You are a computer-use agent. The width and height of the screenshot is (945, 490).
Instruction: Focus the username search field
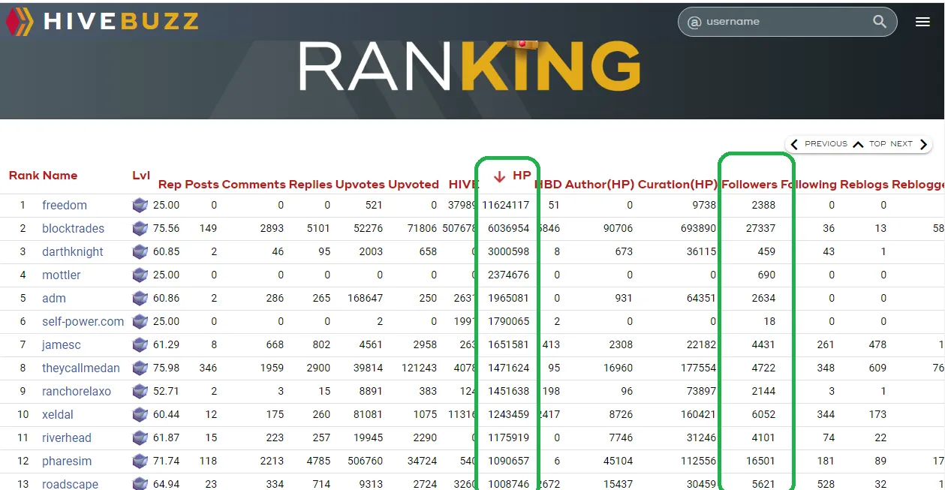787,22
